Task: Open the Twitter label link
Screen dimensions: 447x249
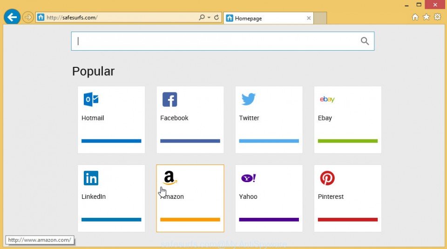Action: (x=249, y=118)
